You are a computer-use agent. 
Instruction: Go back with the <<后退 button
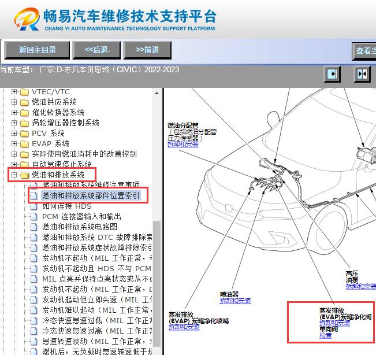click(x=96, y=50)
